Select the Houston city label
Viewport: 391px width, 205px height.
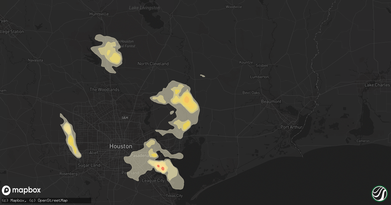tap(121, 146)
